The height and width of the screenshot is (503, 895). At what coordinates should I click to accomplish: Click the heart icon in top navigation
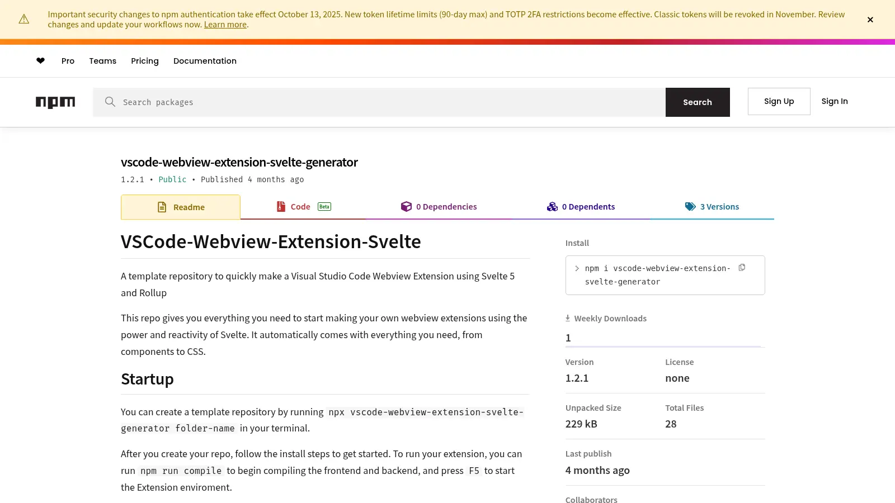pos(40,61)
